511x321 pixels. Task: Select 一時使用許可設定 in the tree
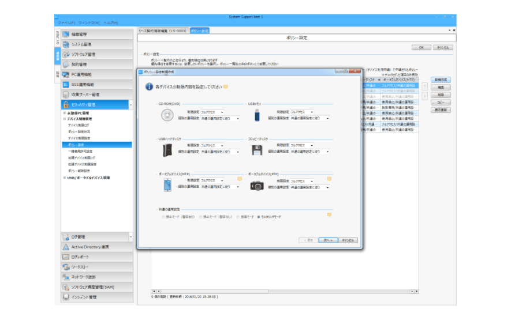coord(80,151)
